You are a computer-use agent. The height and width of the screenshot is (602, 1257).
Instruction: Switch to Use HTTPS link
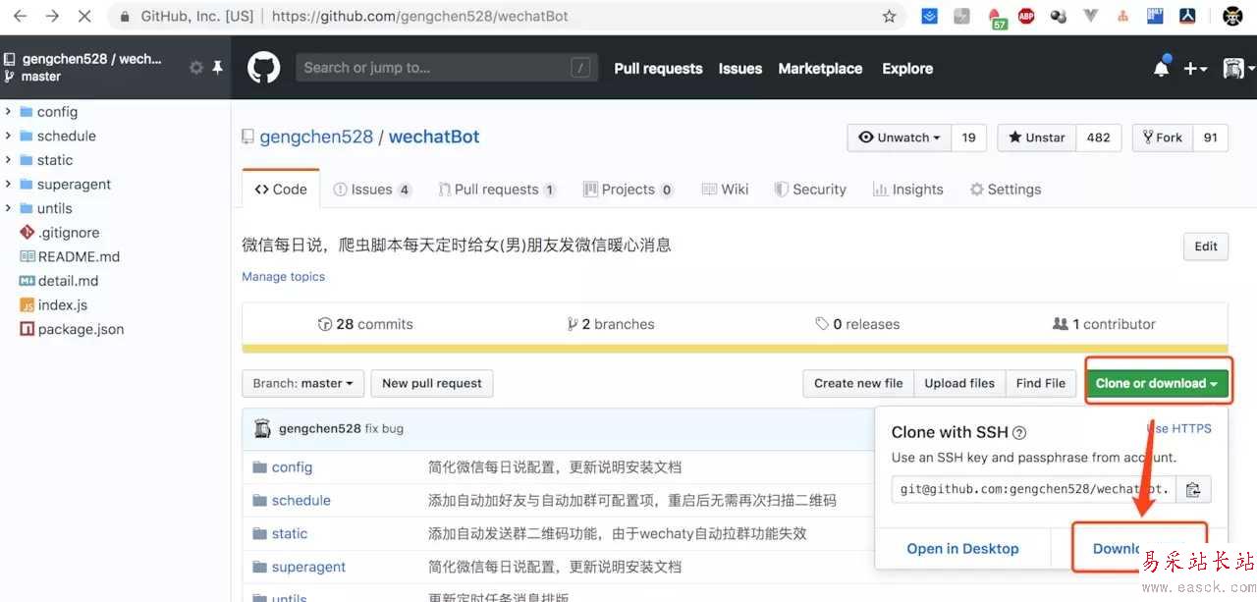pyautogui.click(x=1178, y=428)
